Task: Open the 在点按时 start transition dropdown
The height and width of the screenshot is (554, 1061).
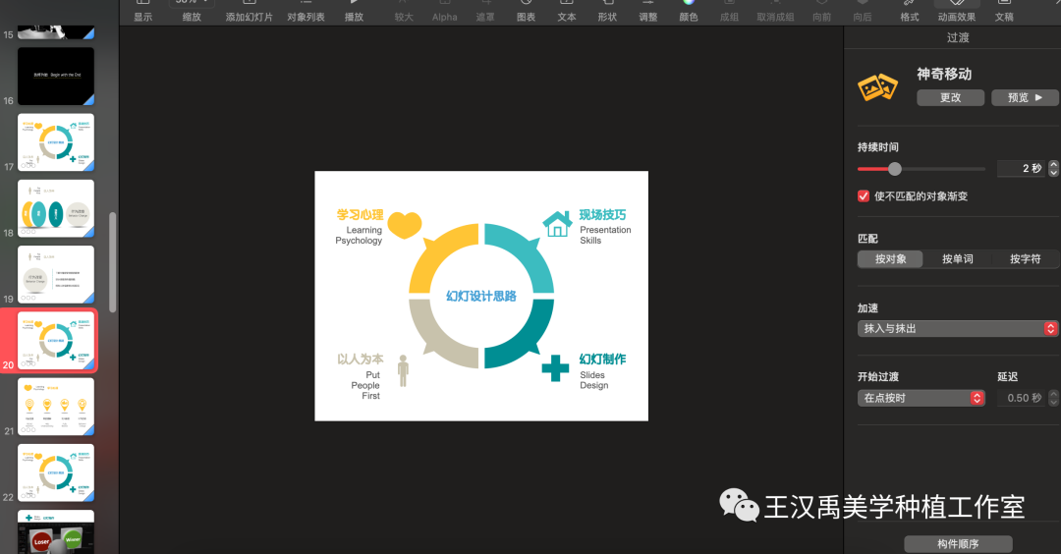Action: [x=921, y=398]
